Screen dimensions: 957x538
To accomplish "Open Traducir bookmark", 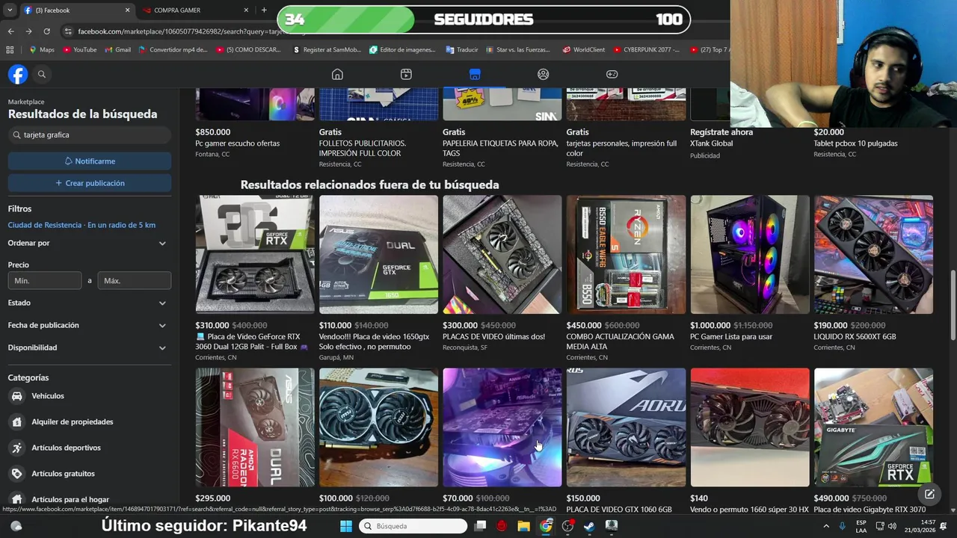I will tap(462, 50).
